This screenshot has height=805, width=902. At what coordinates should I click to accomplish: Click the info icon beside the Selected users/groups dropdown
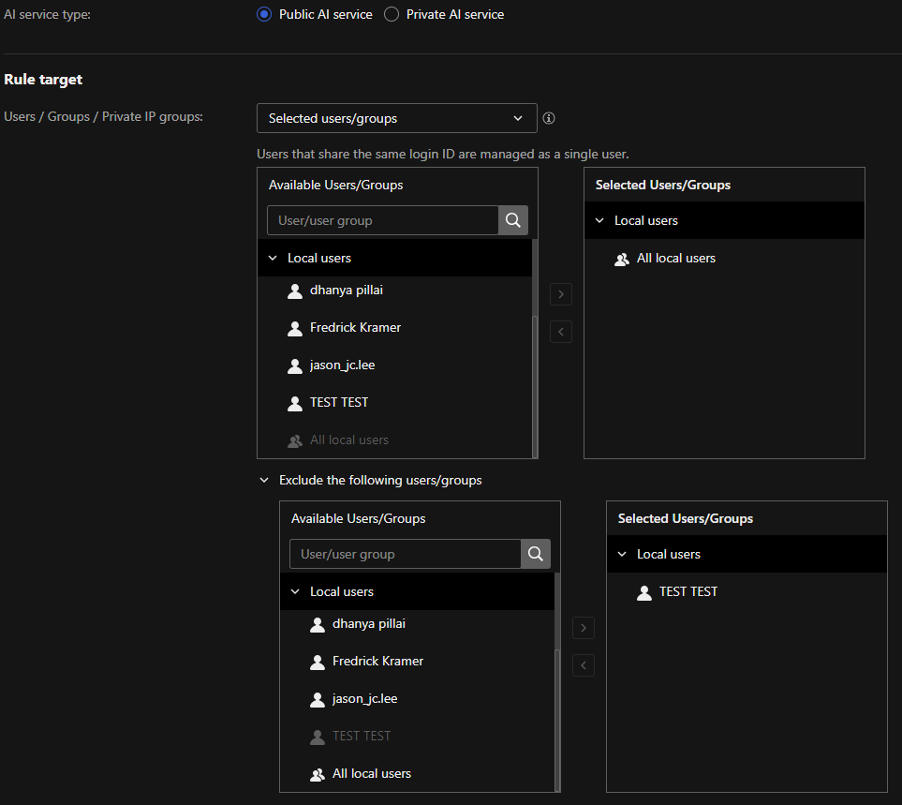pos(549,118)
